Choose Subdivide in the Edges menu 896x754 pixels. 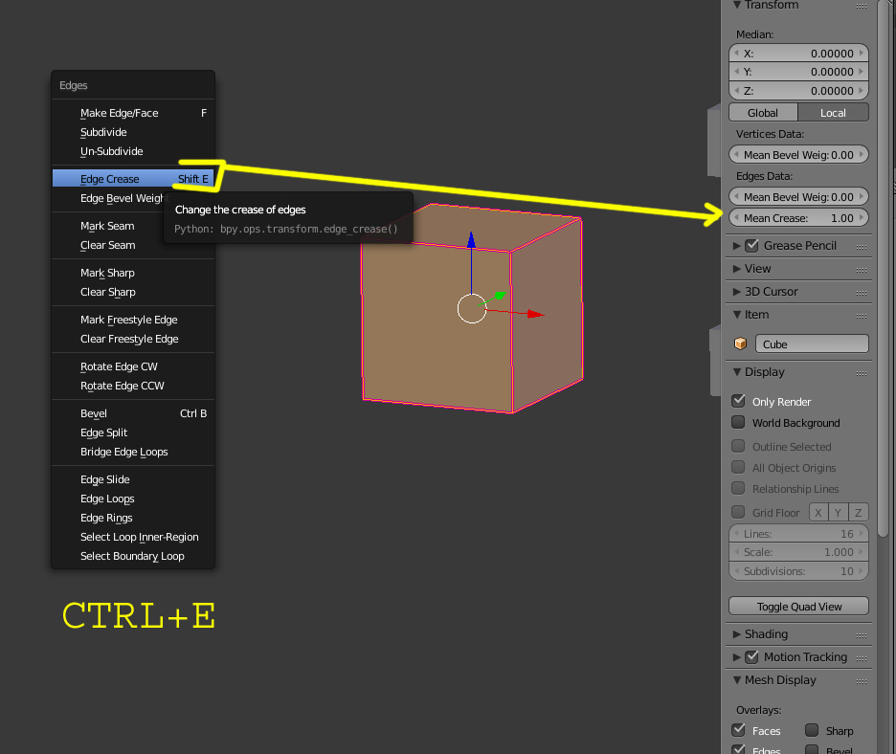coord(133,132)
